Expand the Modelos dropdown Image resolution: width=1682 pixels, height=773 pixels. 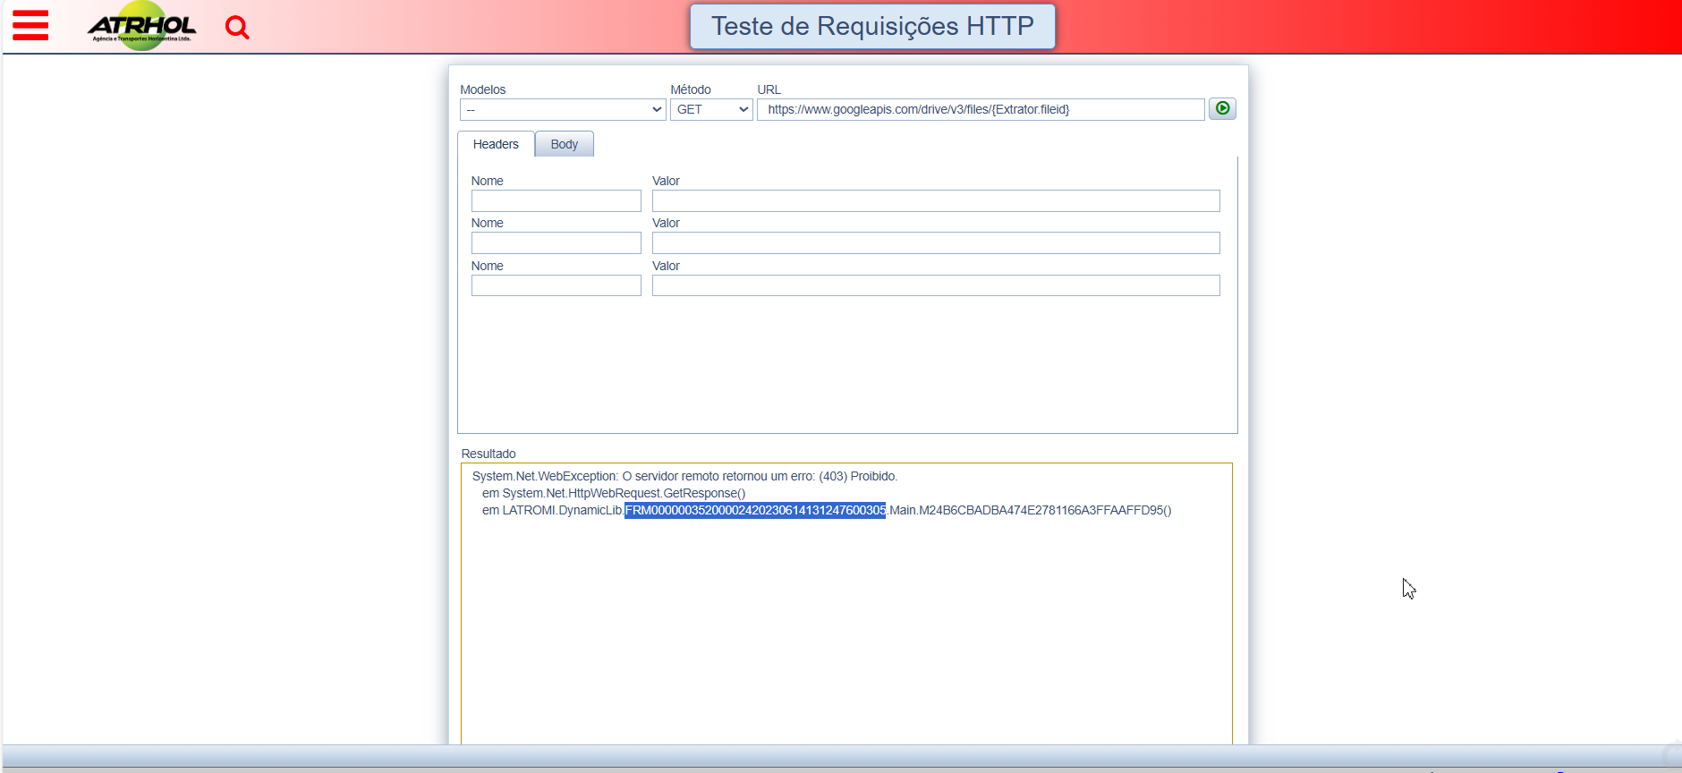(562, 110)
